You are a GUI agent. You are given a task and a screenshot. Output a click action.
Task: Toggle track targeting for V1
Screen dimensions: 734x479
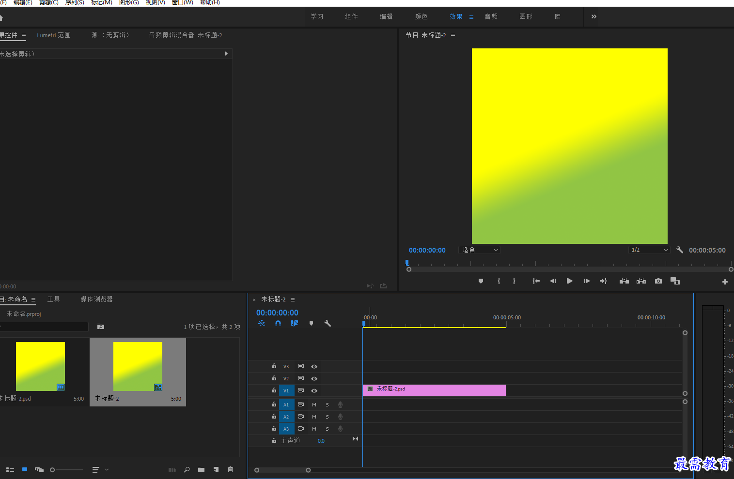tap(286, 390)
